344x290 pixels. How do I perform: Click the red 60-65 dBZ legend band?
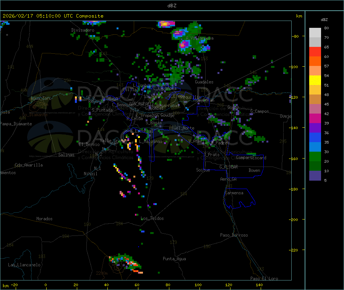(x=315, y=51)
